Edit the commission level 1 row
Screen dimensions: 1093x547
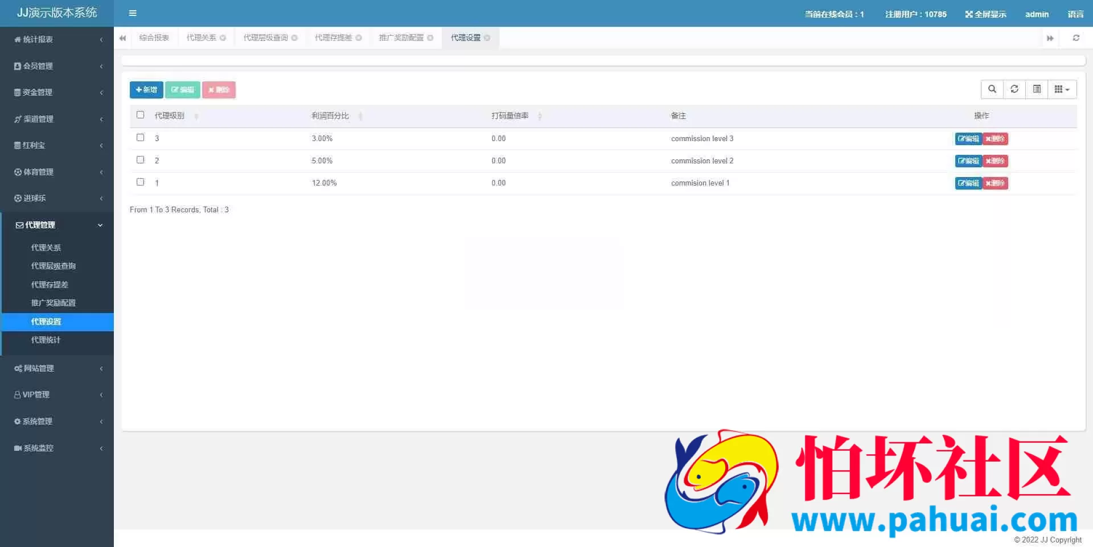click(x=968, y=183)
